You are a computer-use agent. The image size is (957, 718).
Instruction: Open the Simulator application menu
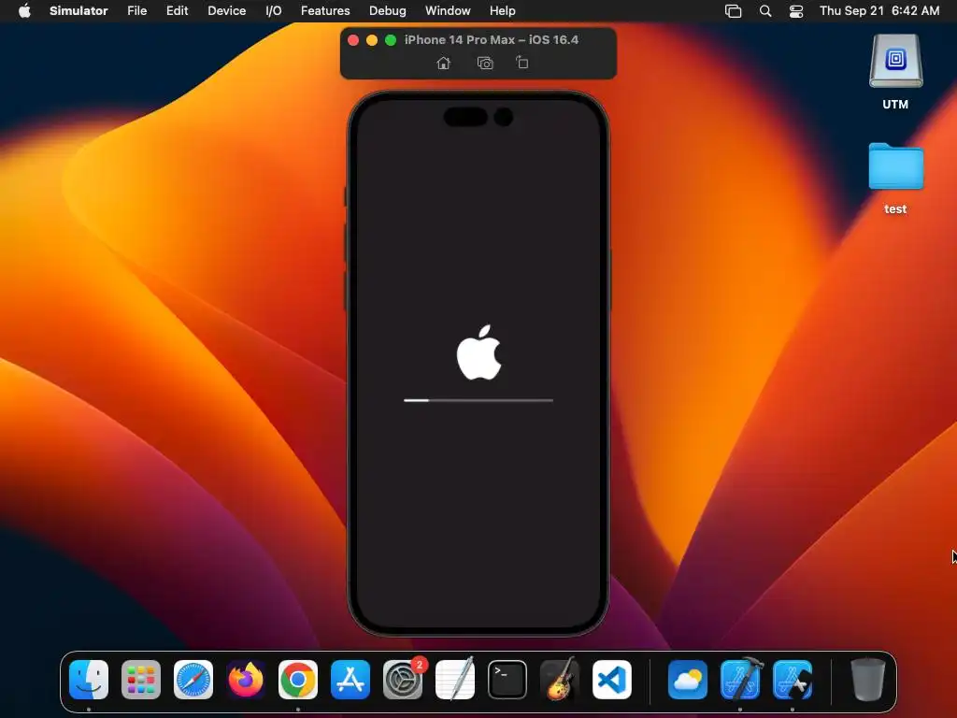(x=79, y=10)
